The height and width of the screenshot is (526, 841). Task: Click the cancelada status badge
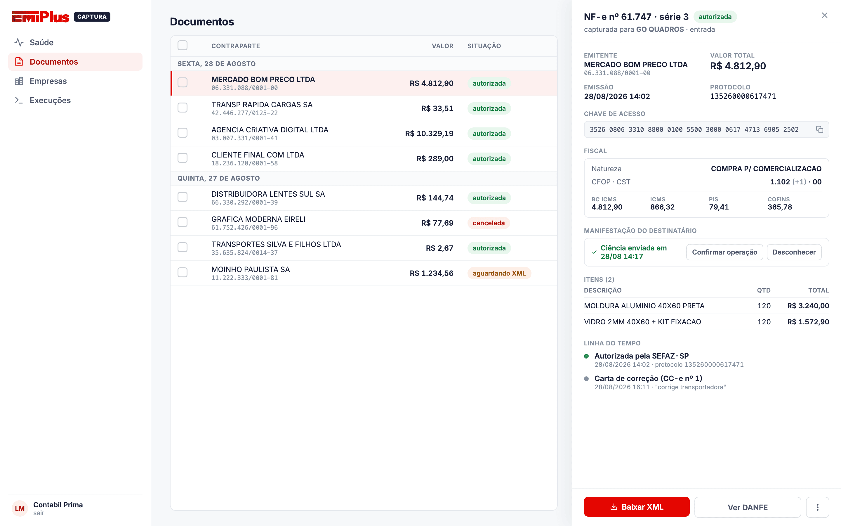click(489, 223)
